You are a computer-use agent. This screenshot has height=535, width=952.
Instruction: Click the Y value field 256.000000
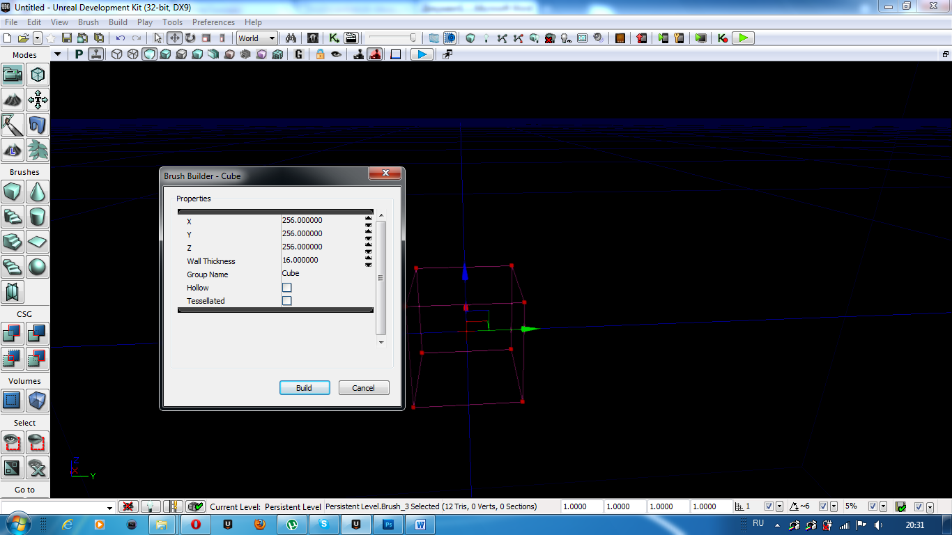point(323,233)
